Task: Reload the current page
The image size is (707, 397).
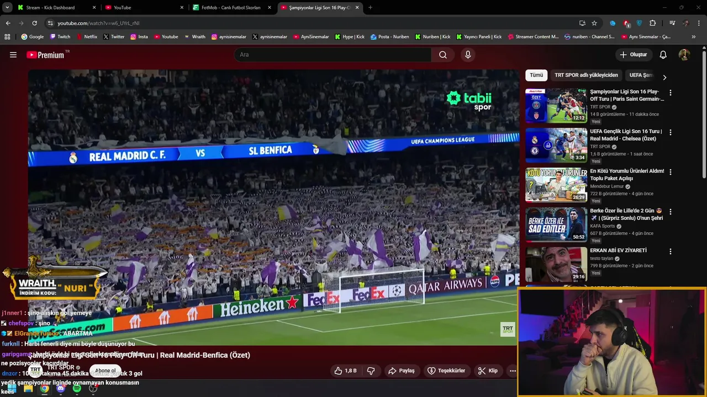Action: 34,23
